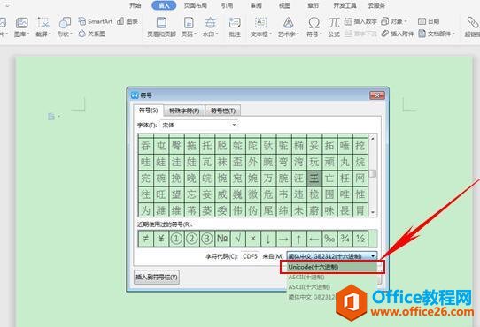Open the 页面布局 ribbon tab
The width and height of the screenshot is (480, 327).
[196, 5]
